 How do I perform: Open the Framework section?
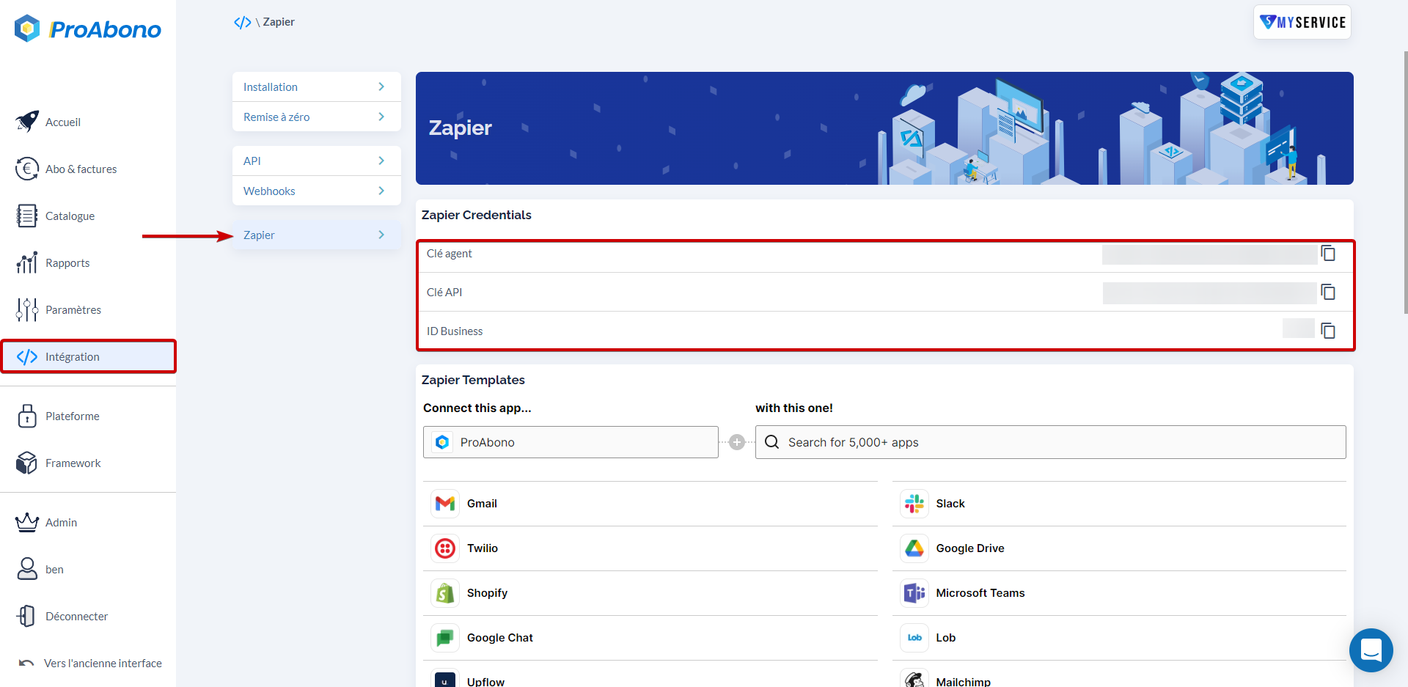73,463
